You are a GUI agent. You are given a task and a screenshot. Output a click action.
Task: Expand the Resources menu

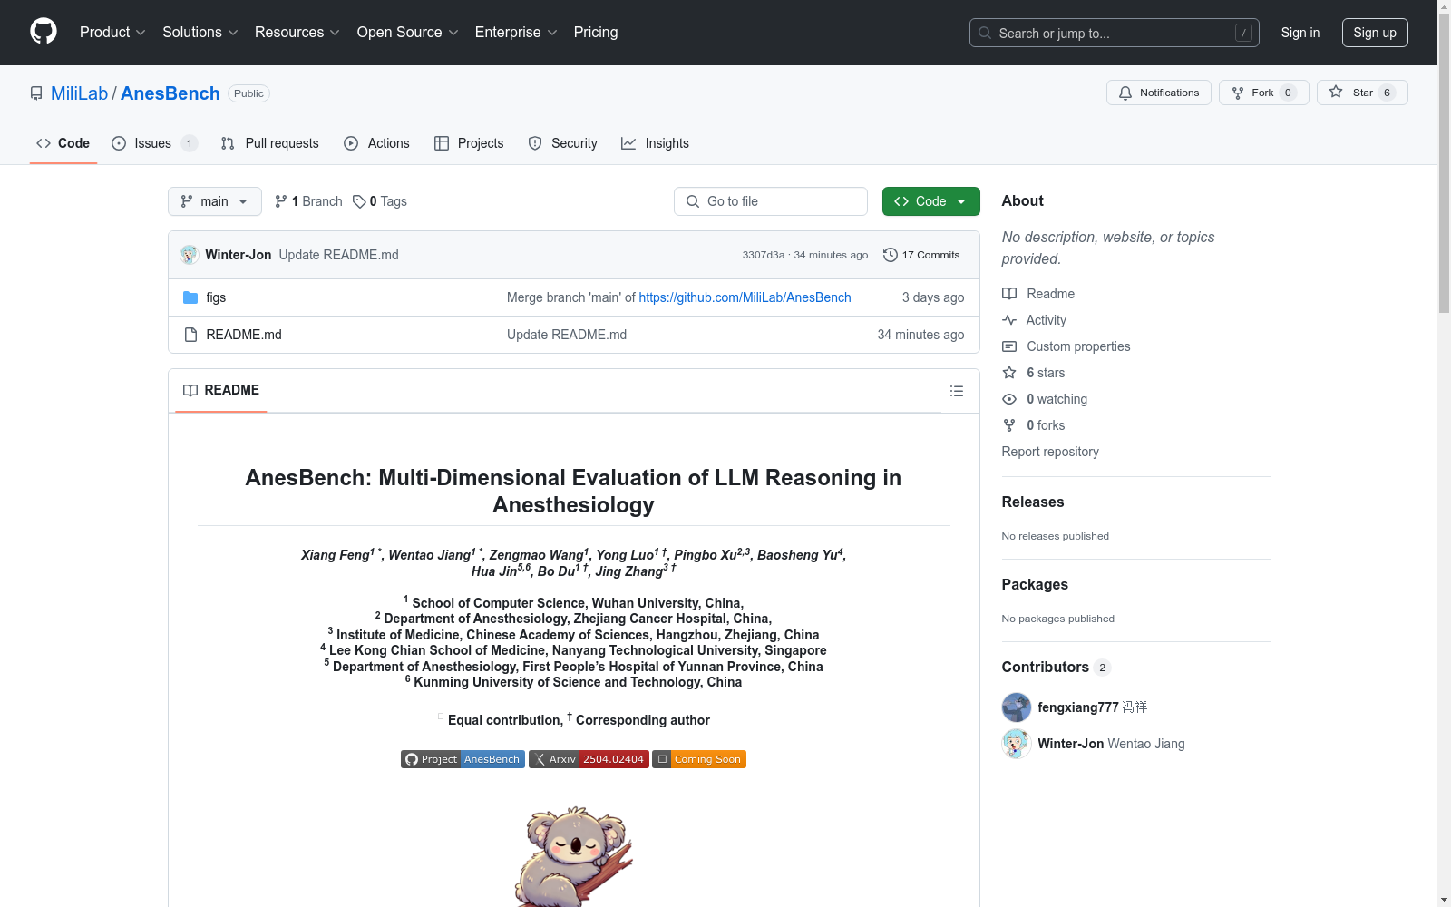(x=297, y=33)
